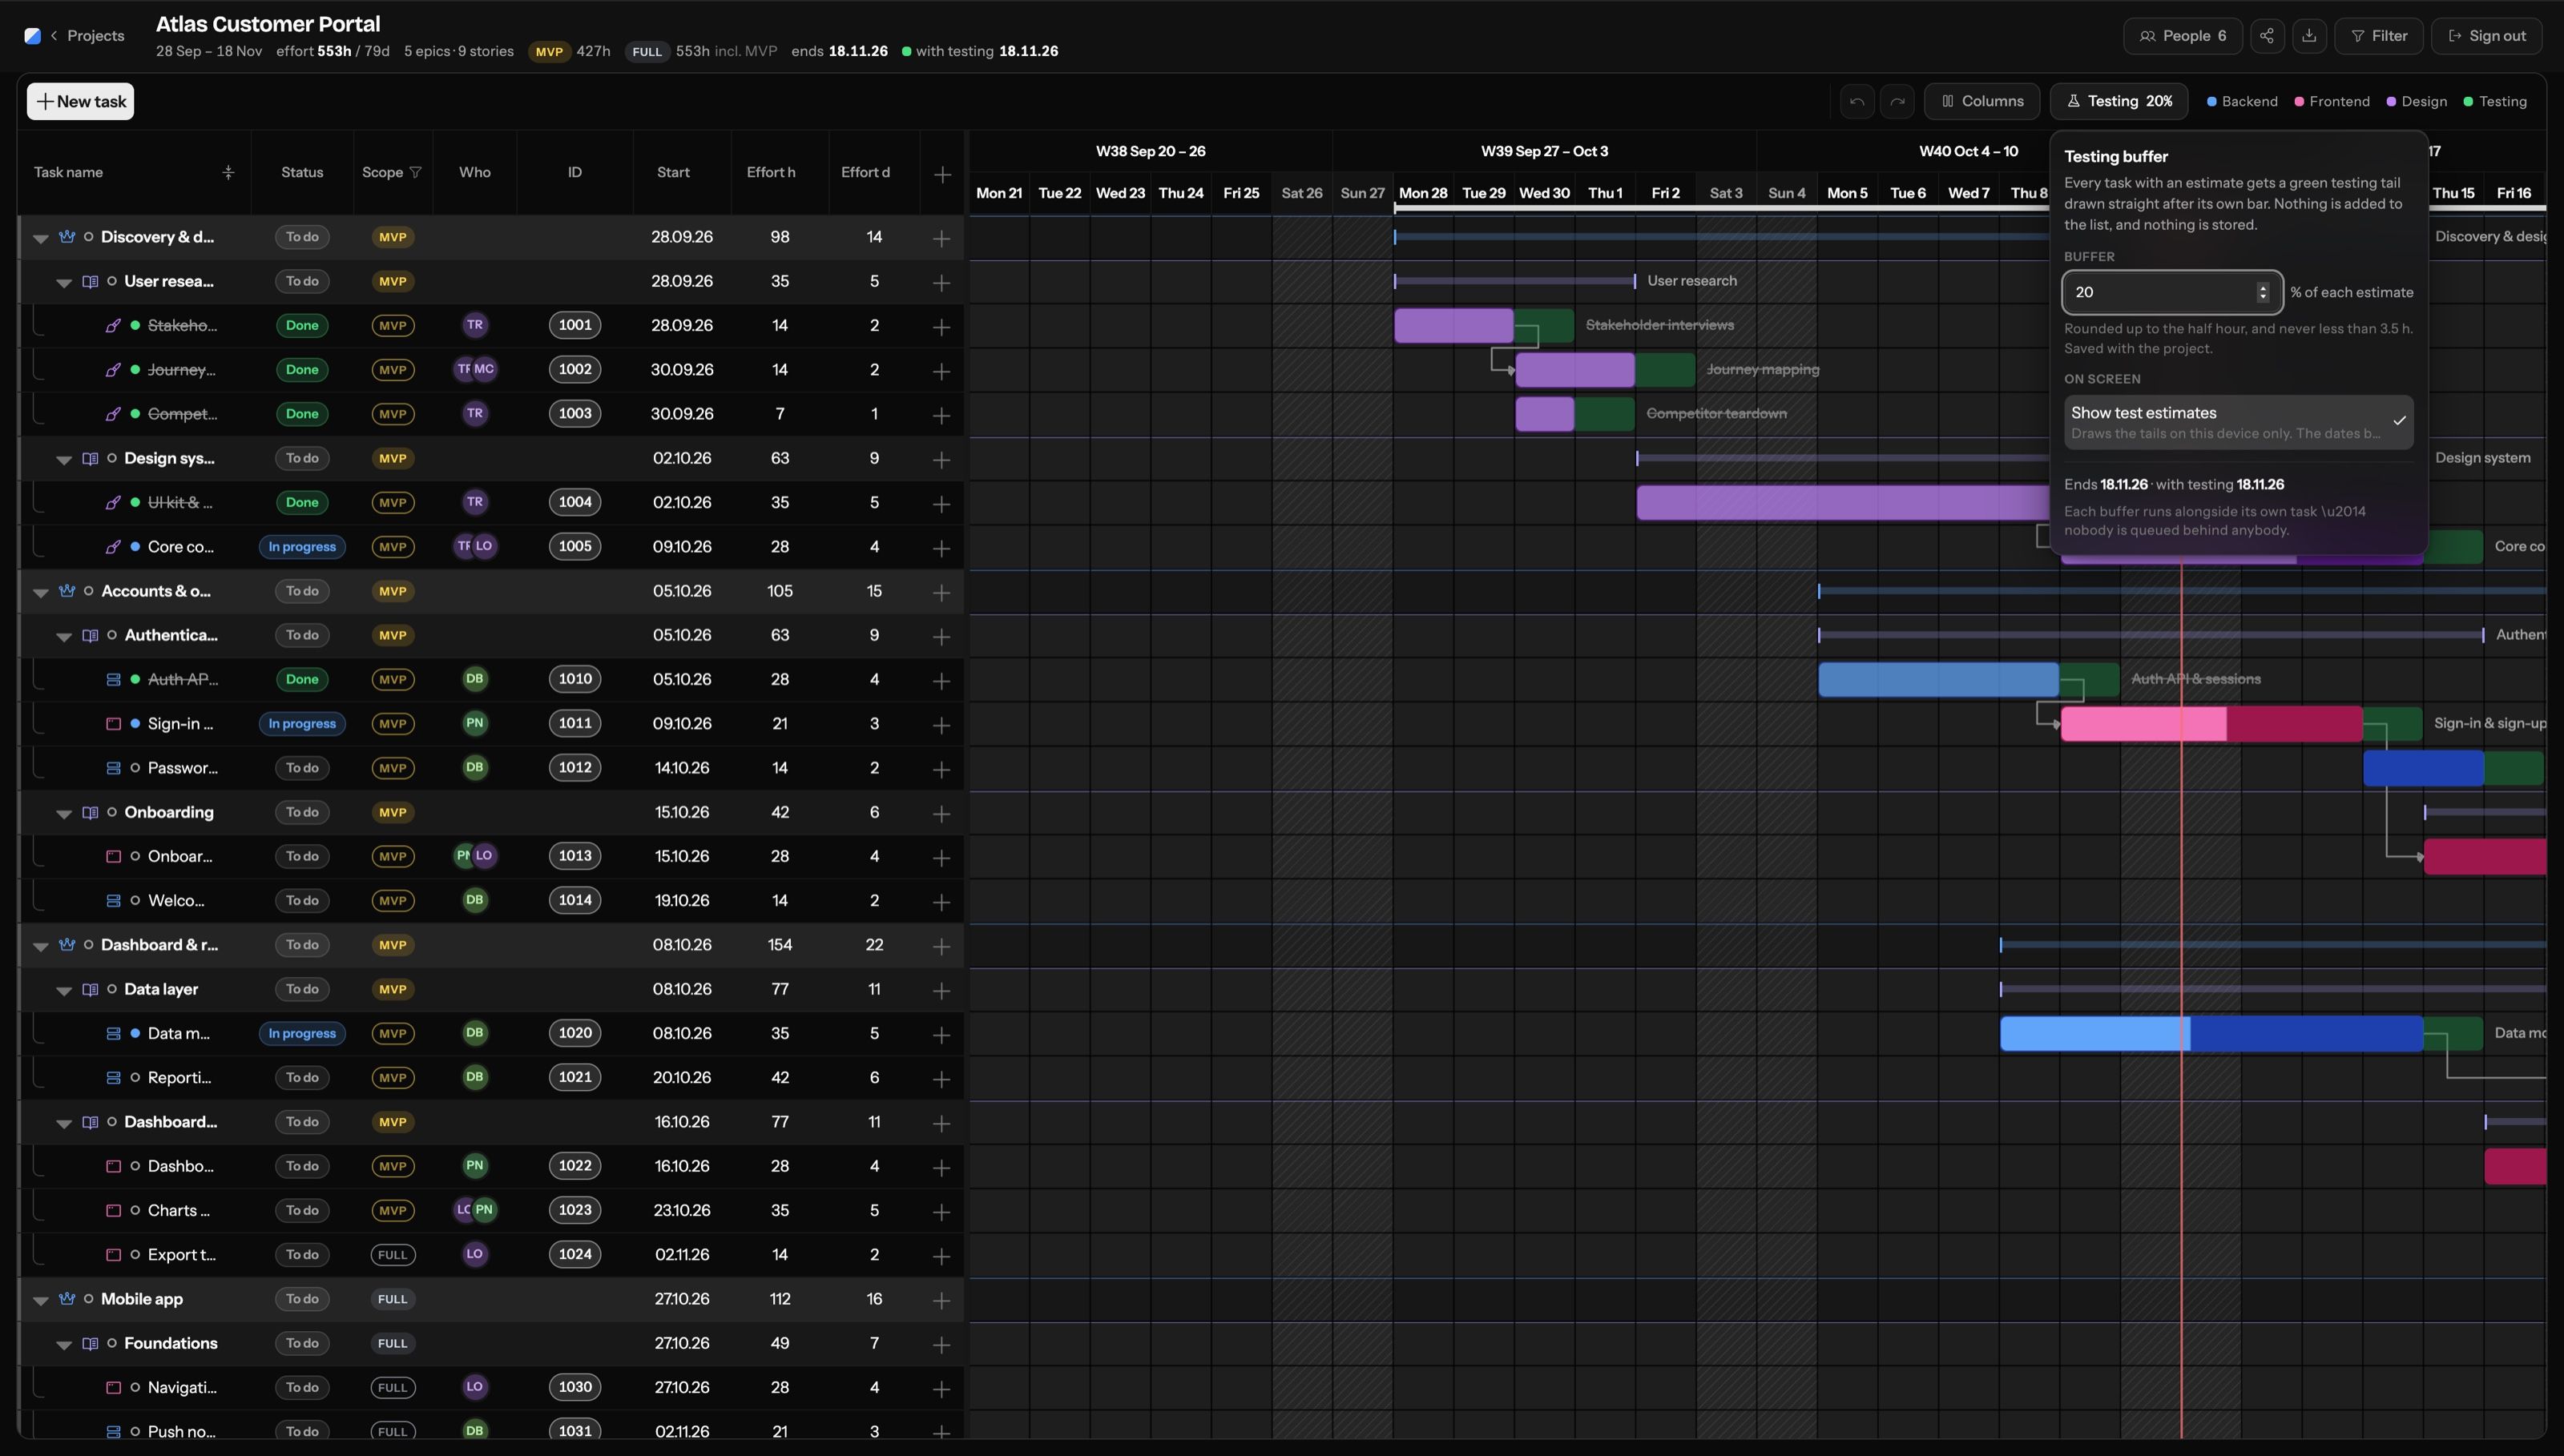Click Status column header
2564x1456 pixels.
pos(302,172)
